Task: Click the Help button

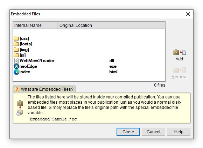Action: pos(178,132)
